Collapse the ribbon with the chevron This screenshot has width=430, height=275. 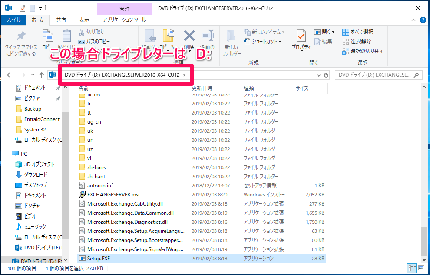coord(414,20)
